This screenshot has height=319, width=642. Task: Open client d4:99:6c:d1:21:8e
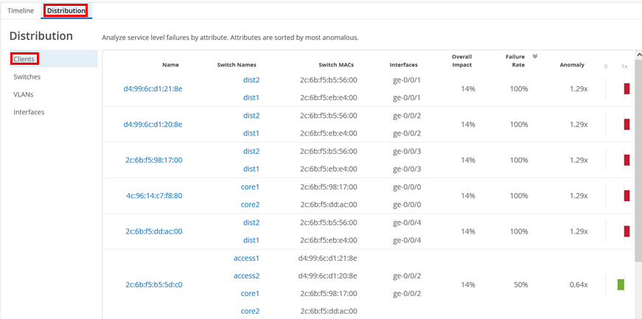coord(153,88)
